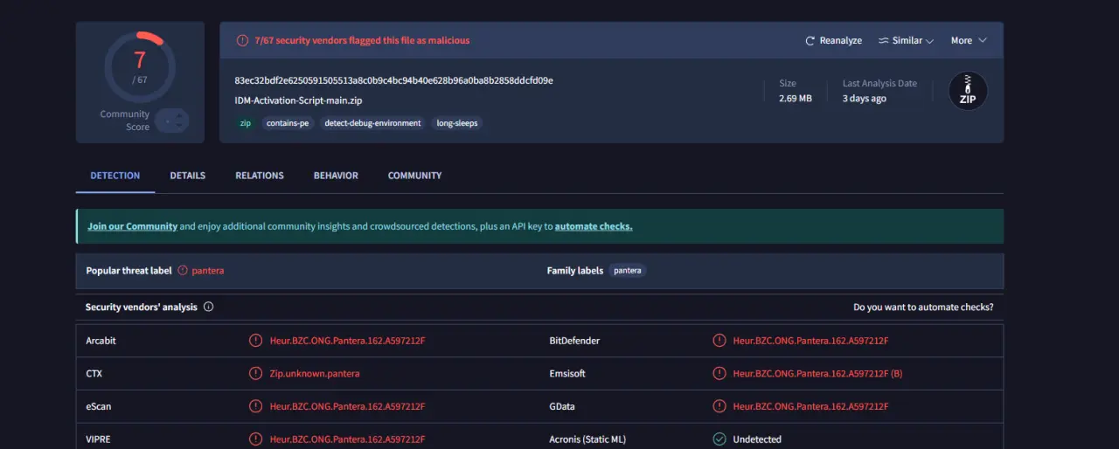Expand the Similar dropdown
1119x449 pixels.
[906, 41]
